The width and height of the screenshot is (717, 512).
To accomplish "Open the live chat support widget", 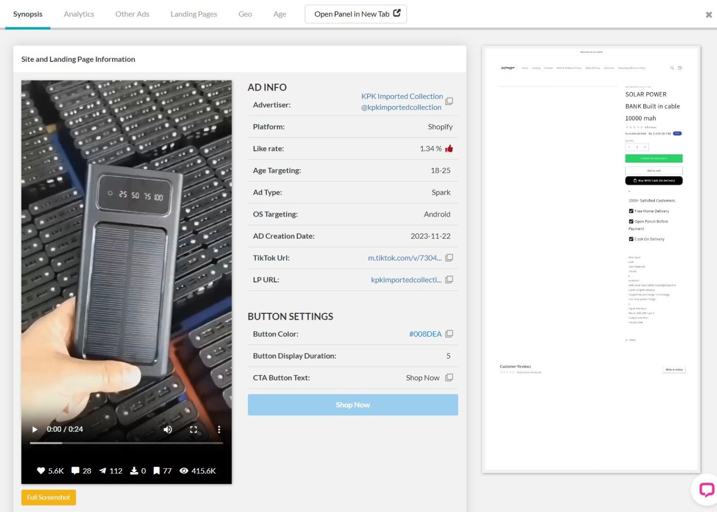I will point(706,489).
